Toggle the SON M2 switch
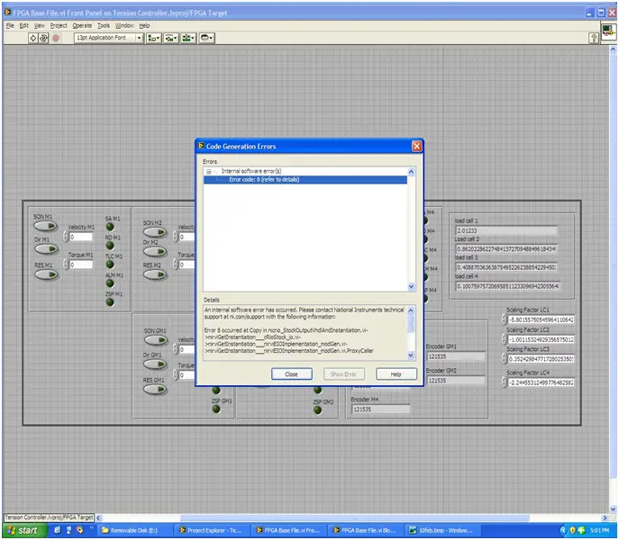This screenshot has height=540, width=619. (155, 232)
